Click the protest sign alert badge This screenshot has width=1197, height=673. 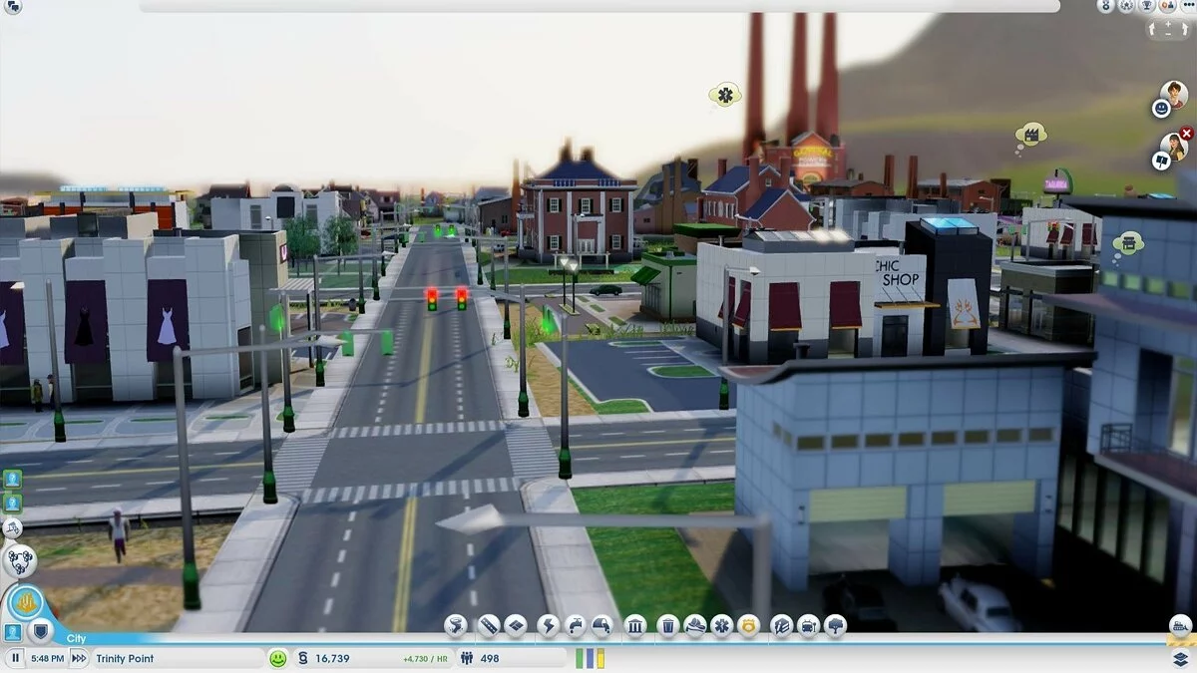pyautogui.click(x=1161, y=160)
